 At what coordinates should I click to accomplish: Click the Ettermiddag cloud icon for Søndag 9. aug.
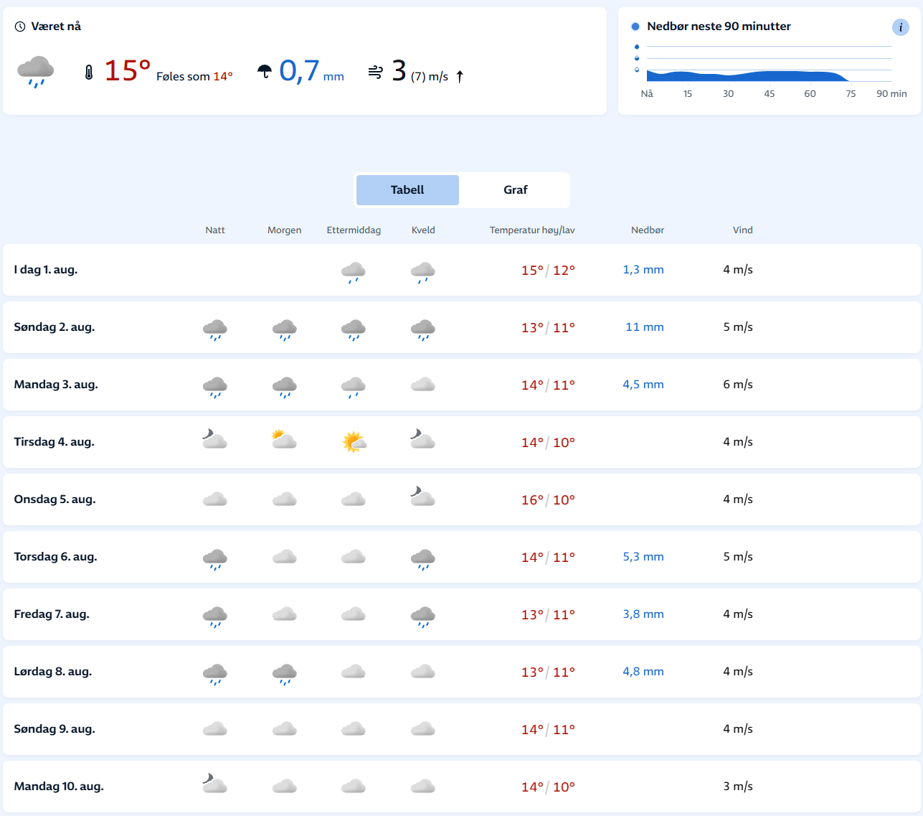pyautogui.click(x=354, y=729)
